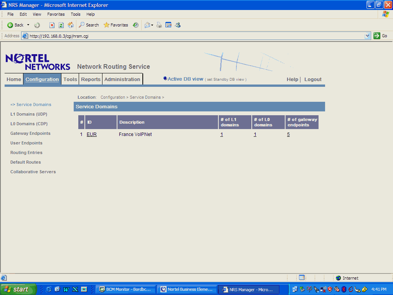393x295 pixels.
Task: Open the NRS Help link
Action: click(x=292, y=79)
